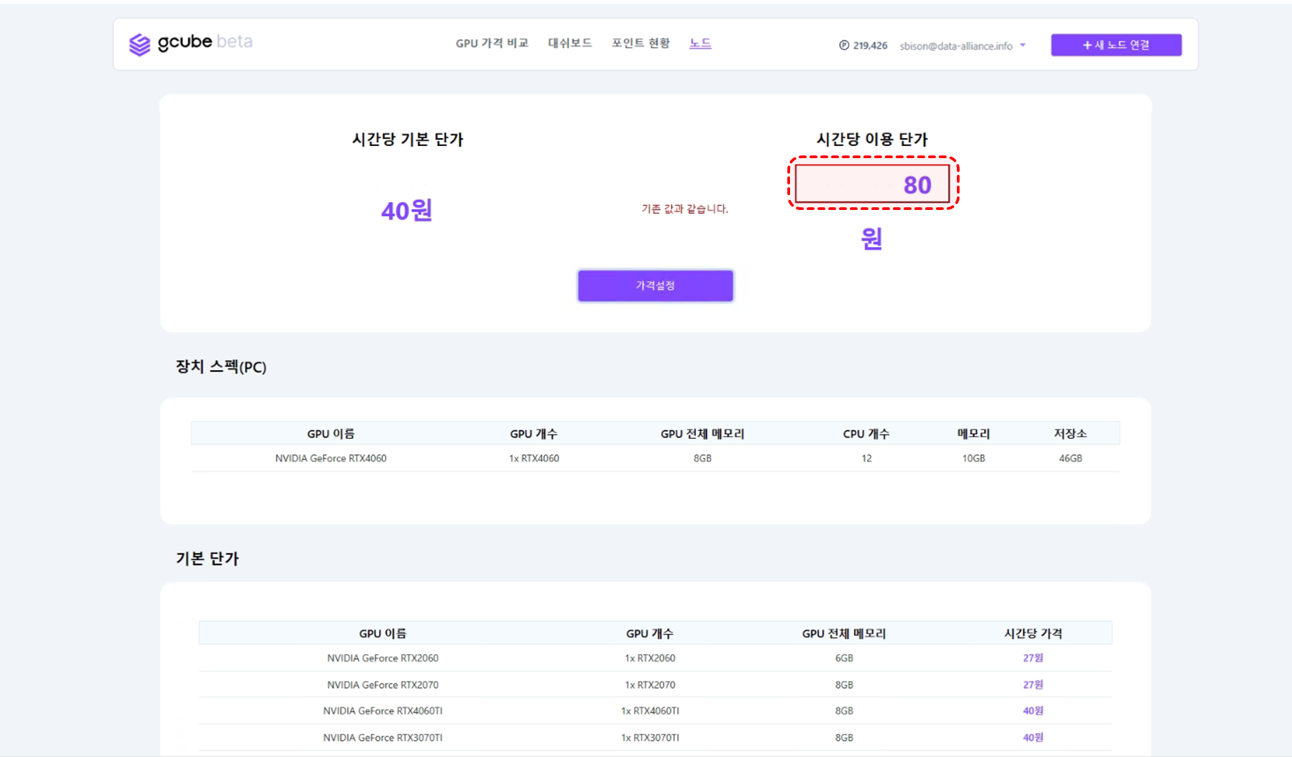Click the gcube logo icon
Viewport: 1292px width, 757px height.
tap(139, 44)
